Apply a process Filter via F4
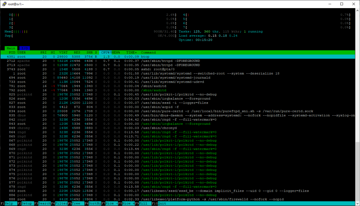Screen dimensions: 360x206 (59, 203)
